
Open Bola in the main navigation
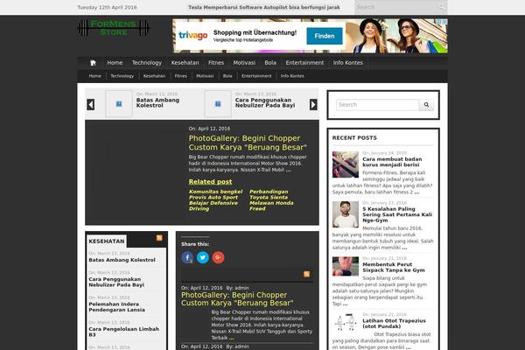[x=270, y=63]
